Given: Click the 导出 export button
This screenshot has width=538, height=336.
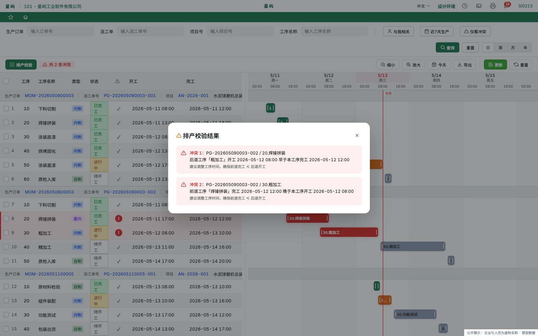Looking at the screenshot, I should pyautogui.click(x=464, y=65).
